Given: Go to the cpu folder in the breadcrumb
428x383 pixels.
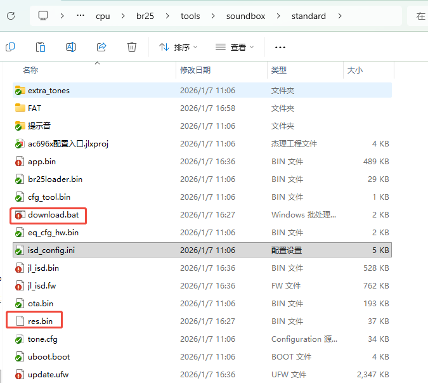Looking at the screenshot, I should pos(103,16).
